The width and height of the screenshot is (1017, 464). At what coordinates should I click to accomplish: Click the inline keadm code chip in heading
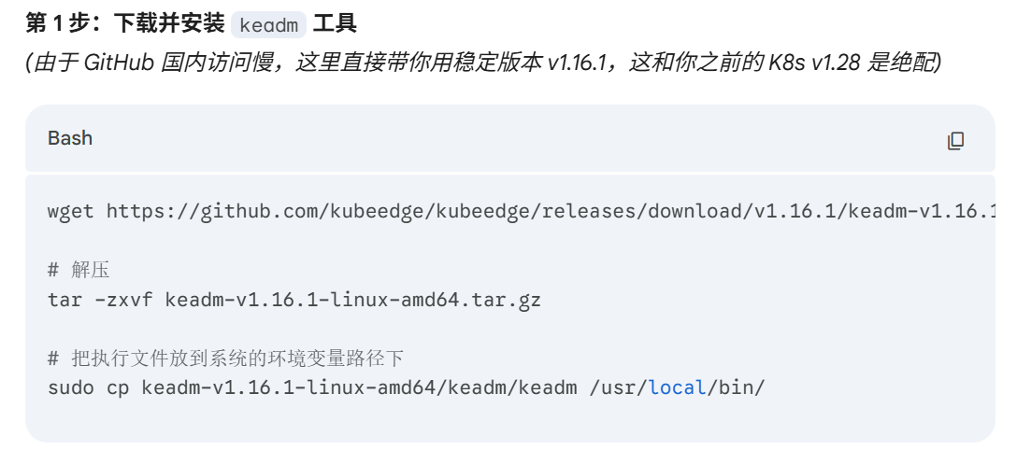268,24
